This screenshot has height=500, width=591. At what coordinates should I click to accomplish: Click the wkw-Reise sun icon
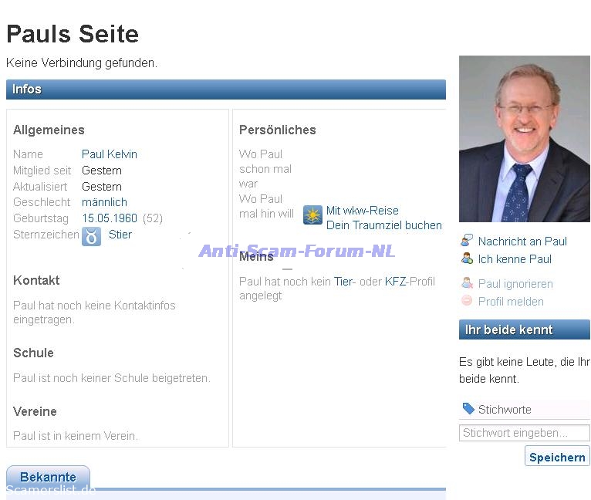click(x=312, y=215)
